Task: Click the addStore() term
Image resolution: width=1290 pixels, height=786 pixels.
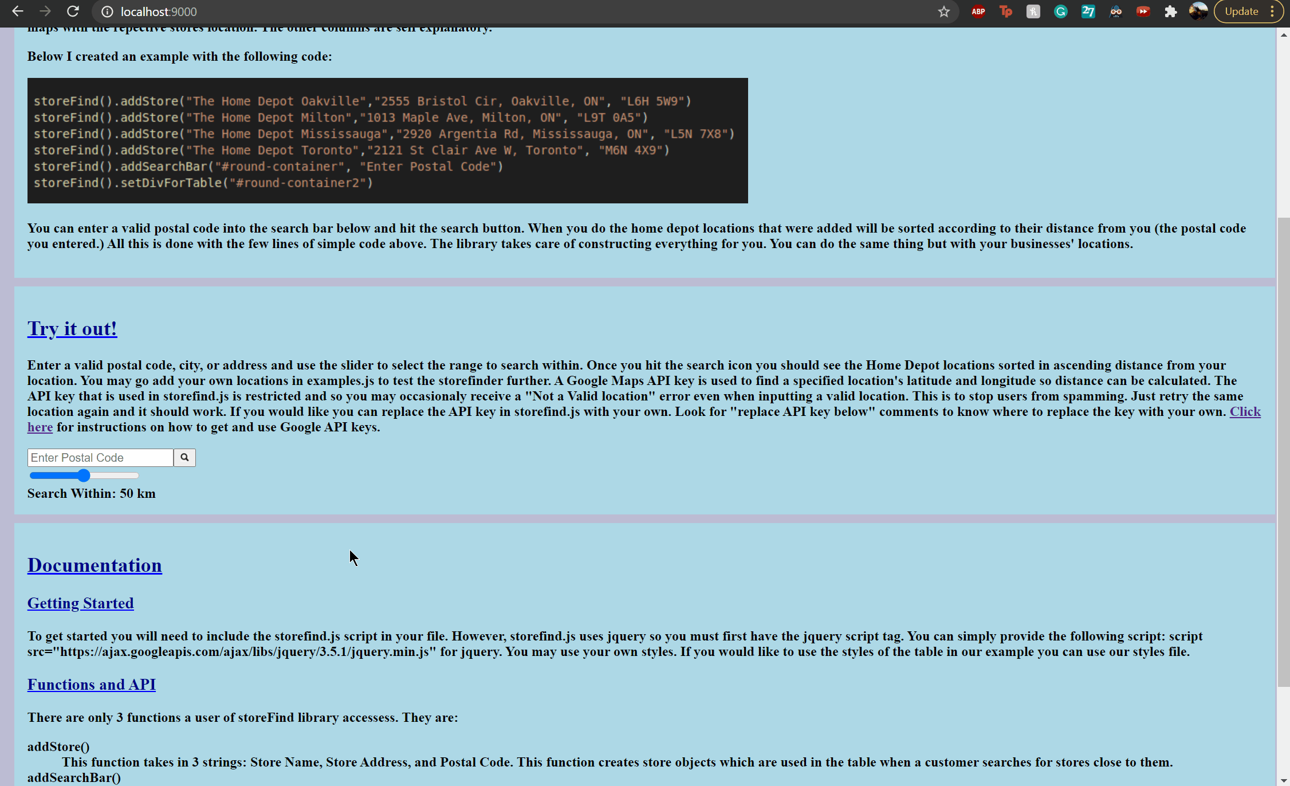Action: [x=58, y=746]
